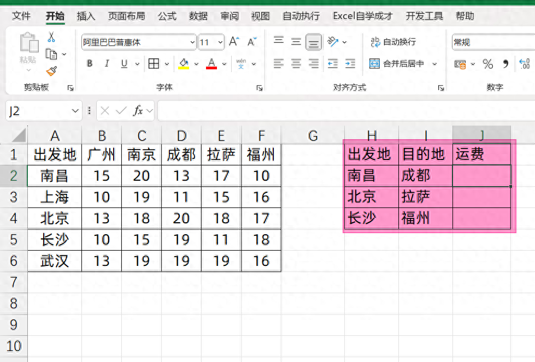
Task: Click the accounting number format icon
Action: 460,64
